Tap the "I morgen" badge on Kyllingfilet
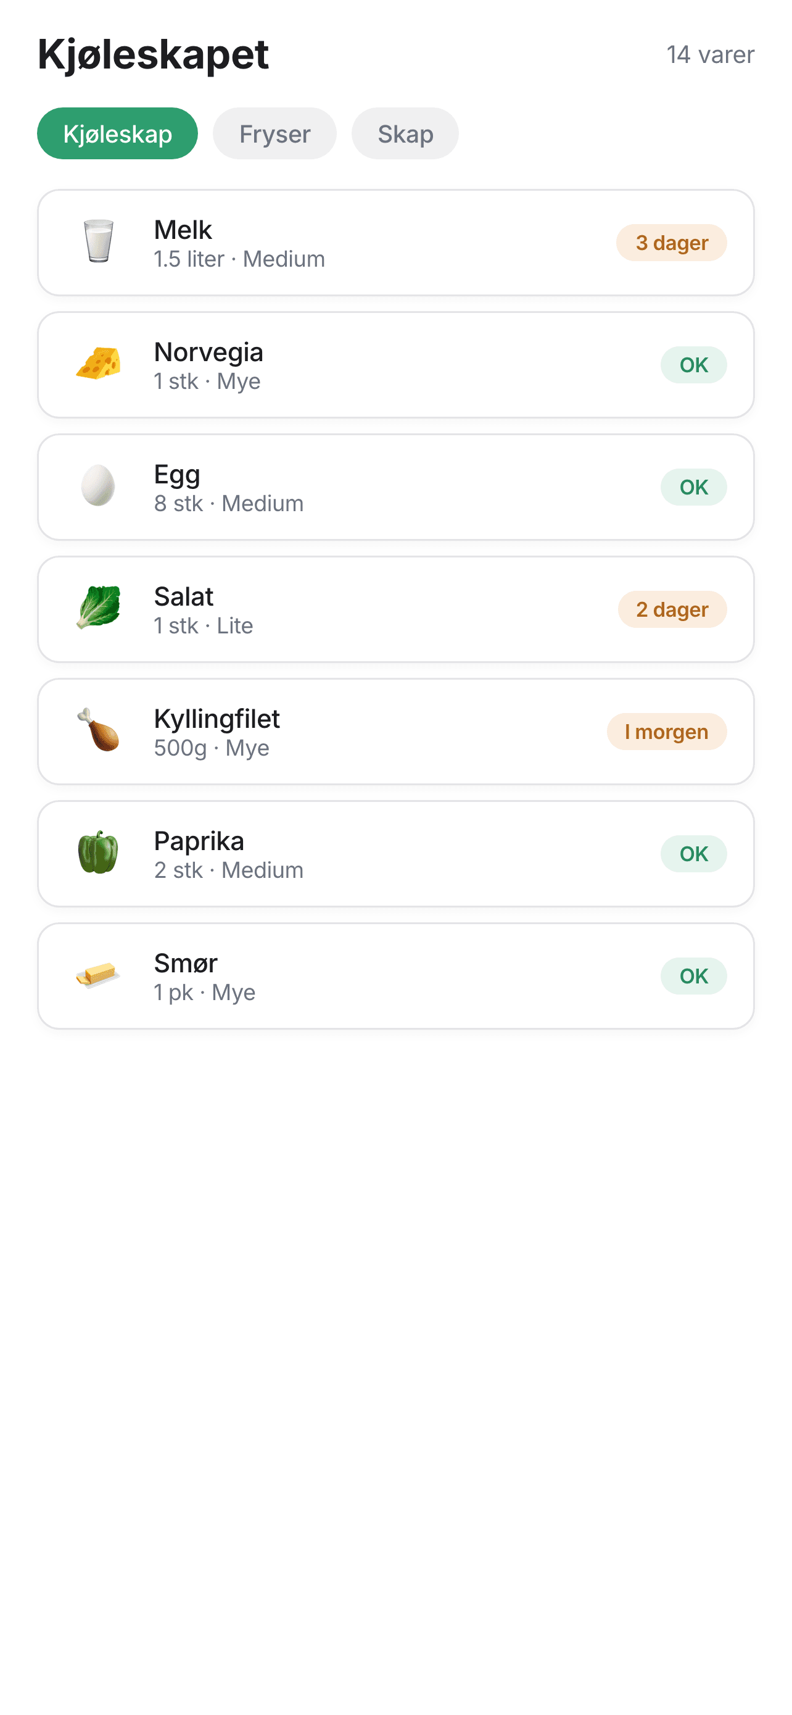The width and height of the screenshot is (792, 1715). pyautogui.click(x=666, y=732)
